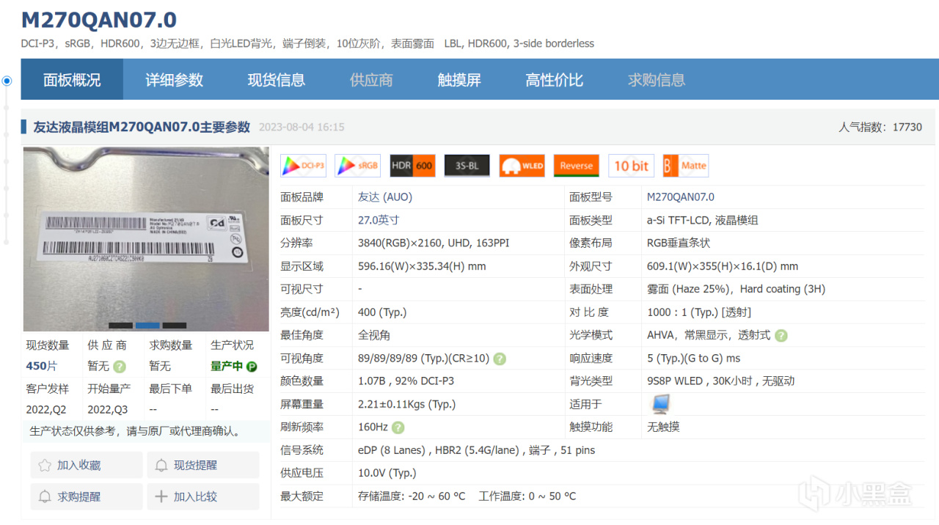Click help icon beside 160Hz refresh rate
This screenshot has height=525, width=939.
coord(398,427)
